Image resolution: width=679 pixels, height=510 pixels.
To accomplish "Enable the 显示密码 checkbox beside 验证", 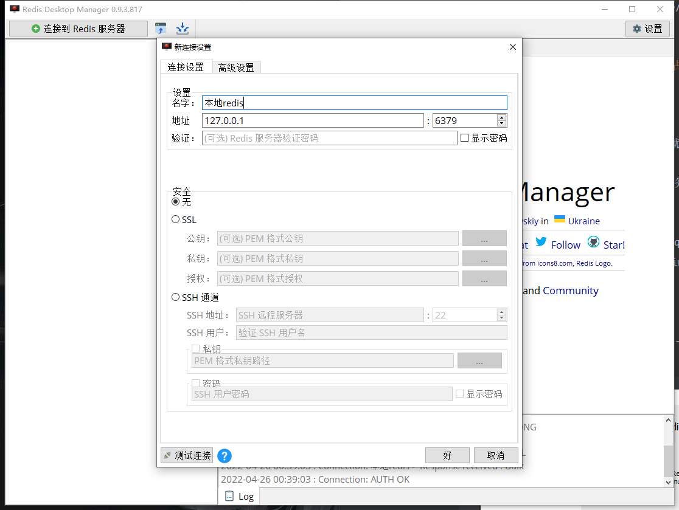I will (465, 138).
